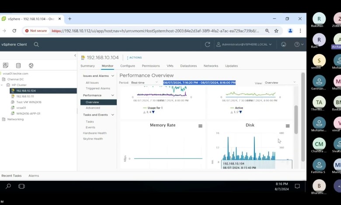Viewport: 341px width, 205px height.
Task: Collapse the Performance section
Action: 113,96
